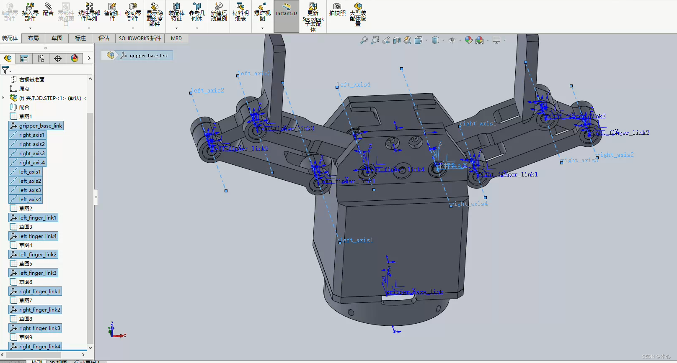The image size is (677, 363).
Task: Switch to the 草图 tab
Action: point(57,38)
